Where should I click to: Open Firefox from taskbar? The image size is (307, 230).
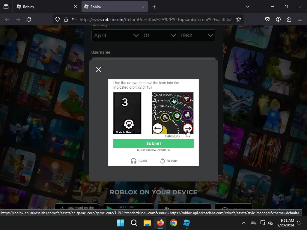(x=160, y=223)
